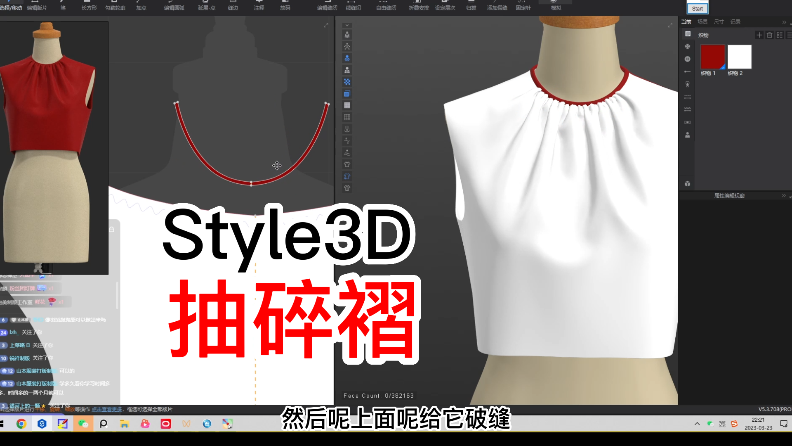
Task: Open the zipper sidebar icon
Action: point(688,84)
